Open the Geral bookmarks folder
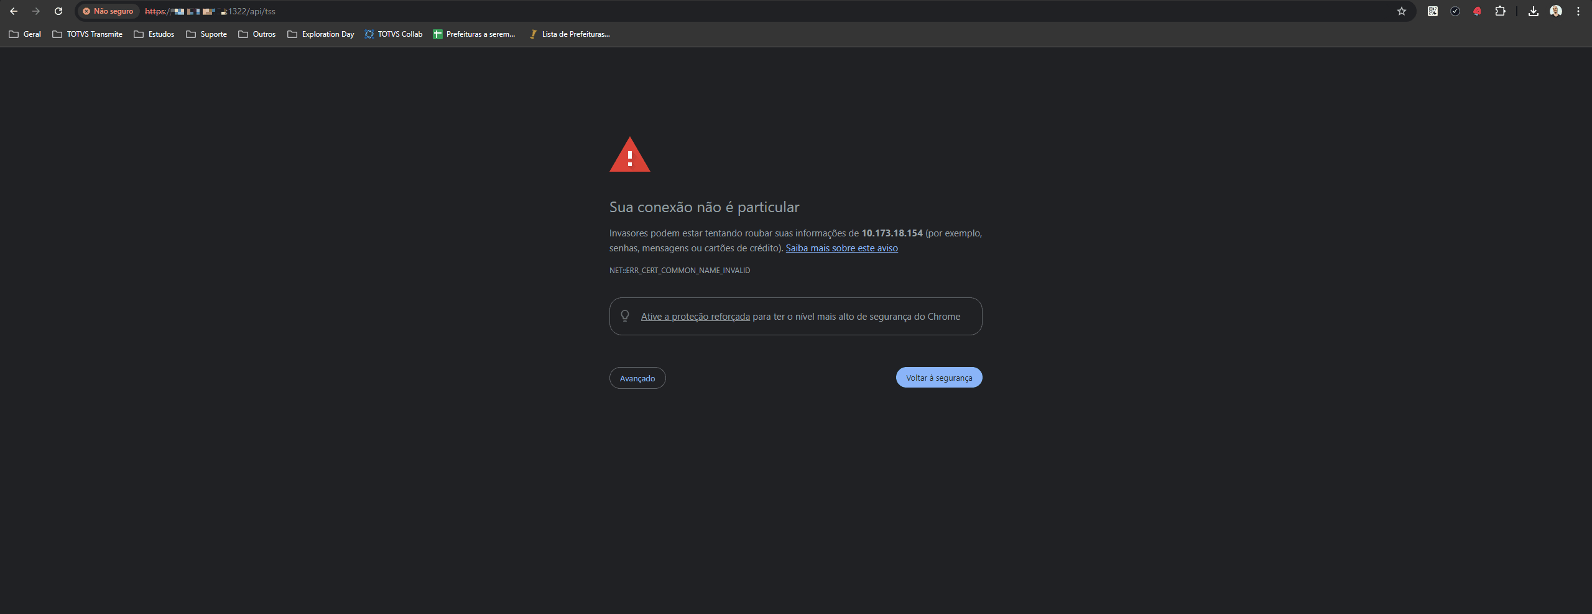This screenshot has height=614, width=1592. 25,34
